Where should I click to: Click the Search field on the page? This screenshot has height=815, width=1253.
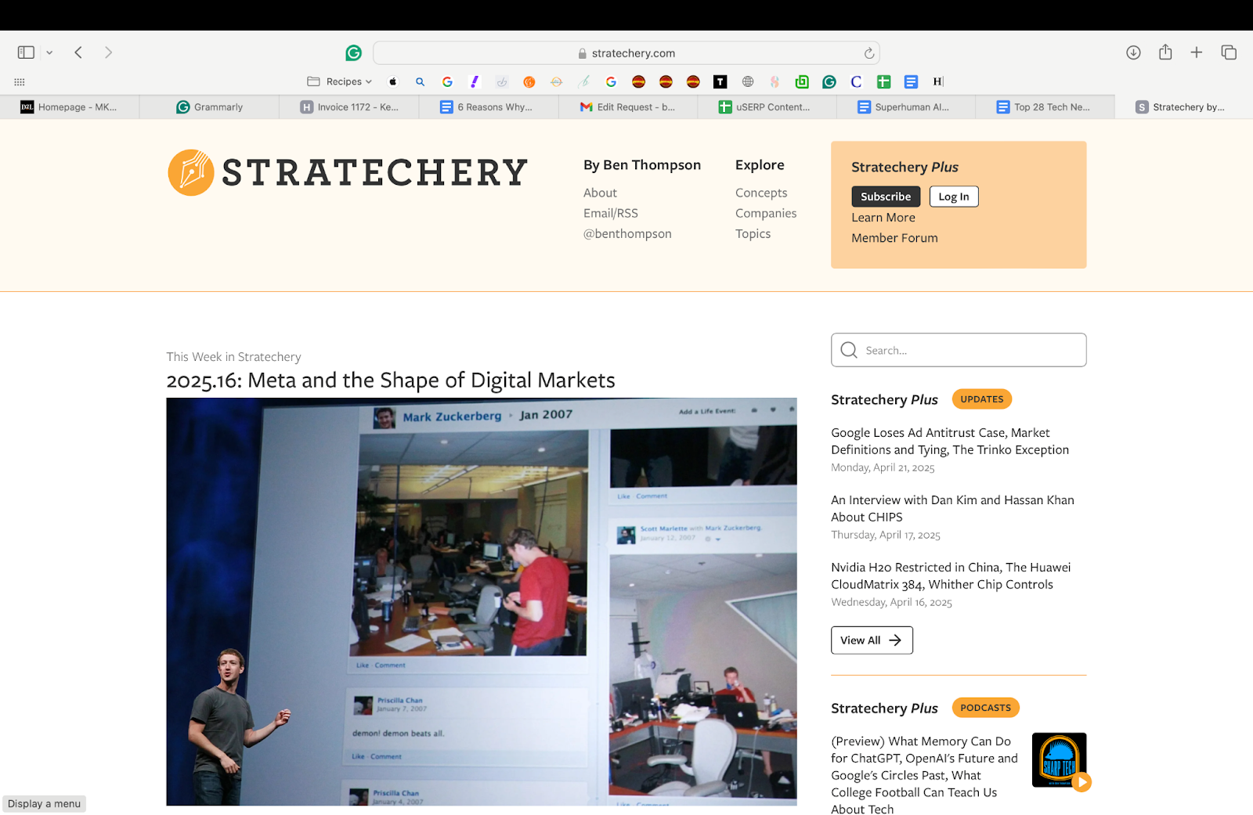[959, 350]
